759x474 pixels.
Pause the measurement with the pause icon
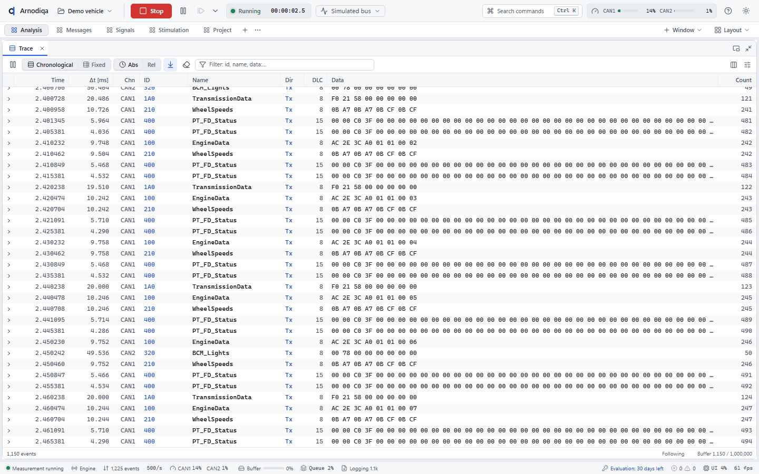(183, 11)
